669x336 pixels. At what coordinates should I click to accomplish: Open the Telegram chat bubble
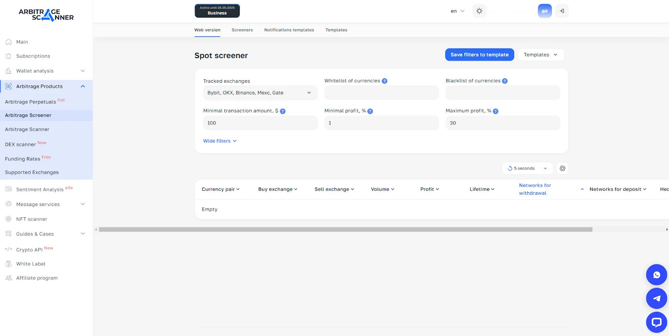656,298
